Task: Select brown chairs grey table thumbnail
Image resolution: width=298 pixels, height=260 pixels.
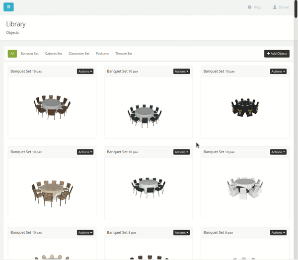Action: [52, 107]
